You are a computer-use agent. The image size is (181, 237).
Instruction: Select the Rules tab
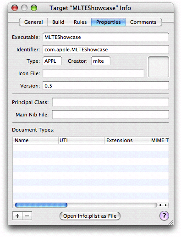pos(80,22)
